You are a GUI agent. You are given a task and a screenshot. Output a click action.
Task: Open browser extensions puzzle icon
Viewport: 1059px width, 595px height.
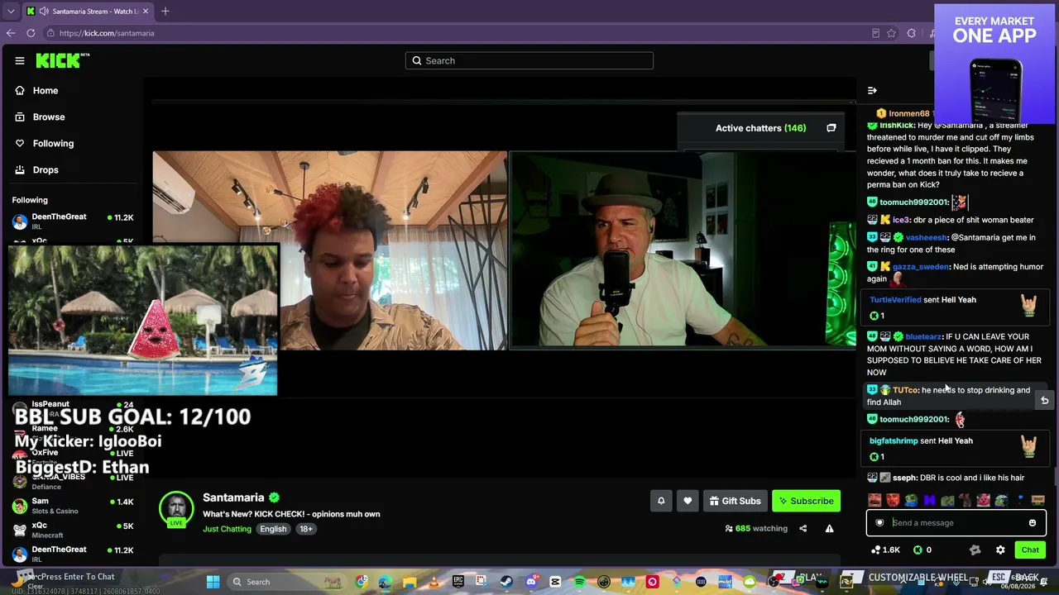(x=911, y=33)
